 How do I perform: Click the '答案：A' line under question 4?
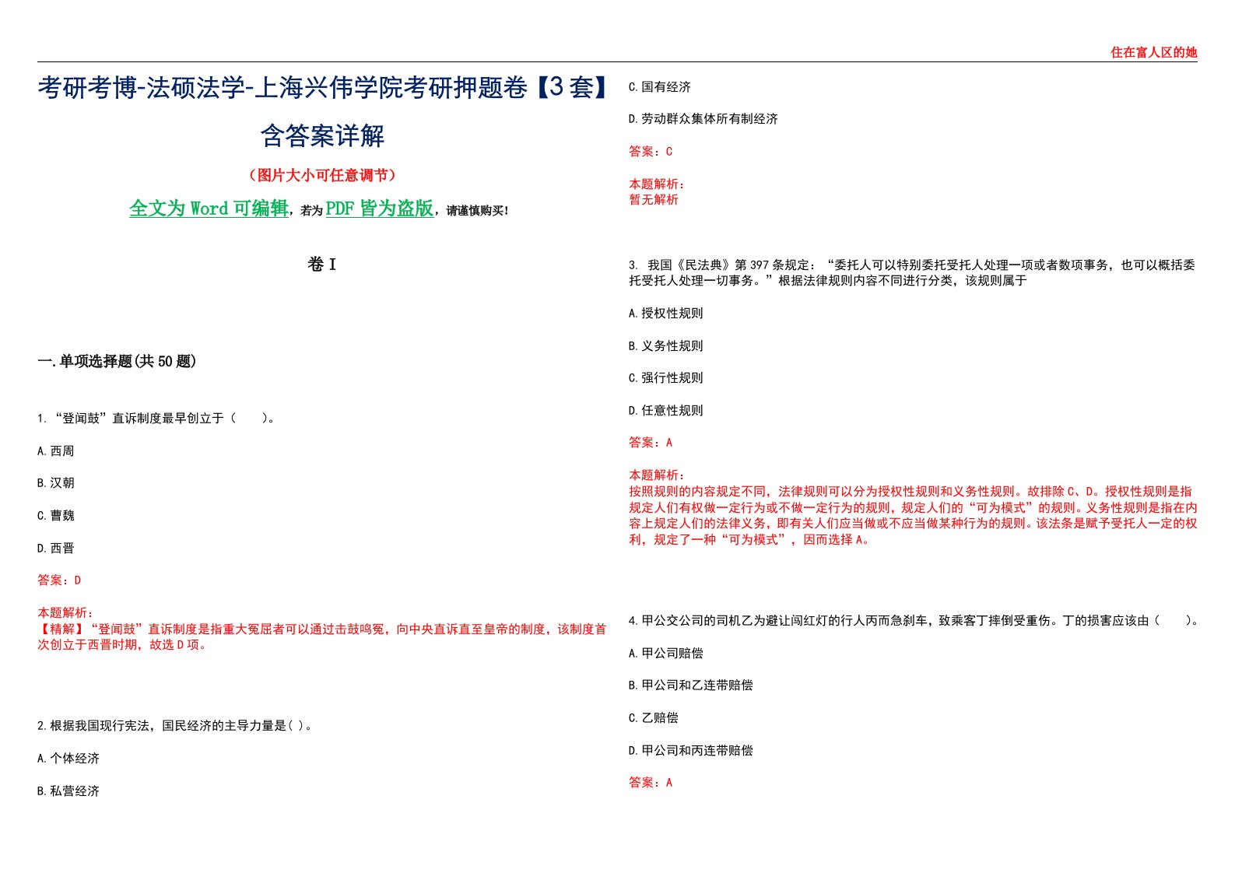tap(651, 783)
